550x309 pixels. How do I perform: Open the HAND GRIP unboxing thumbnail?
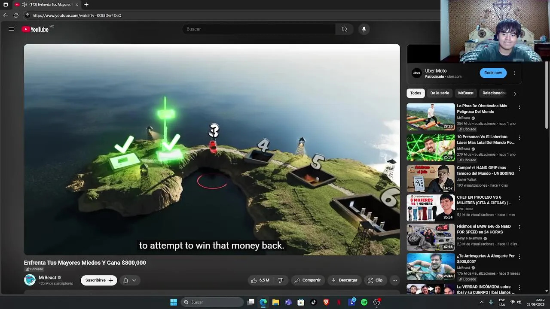(431, 179)
